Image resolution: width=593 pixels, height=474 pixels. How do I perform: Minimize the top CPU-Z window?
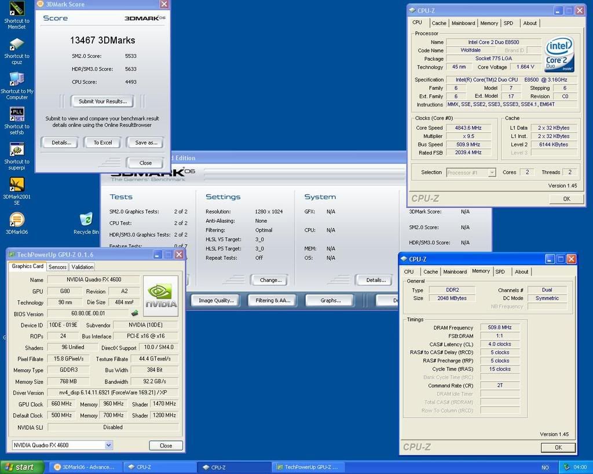558,10
